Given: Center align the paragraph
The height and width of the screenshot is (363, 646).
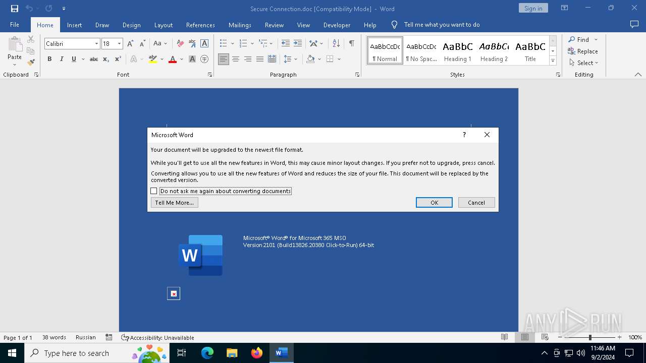Looking at the screenshot, I should (x=236, y=59).
